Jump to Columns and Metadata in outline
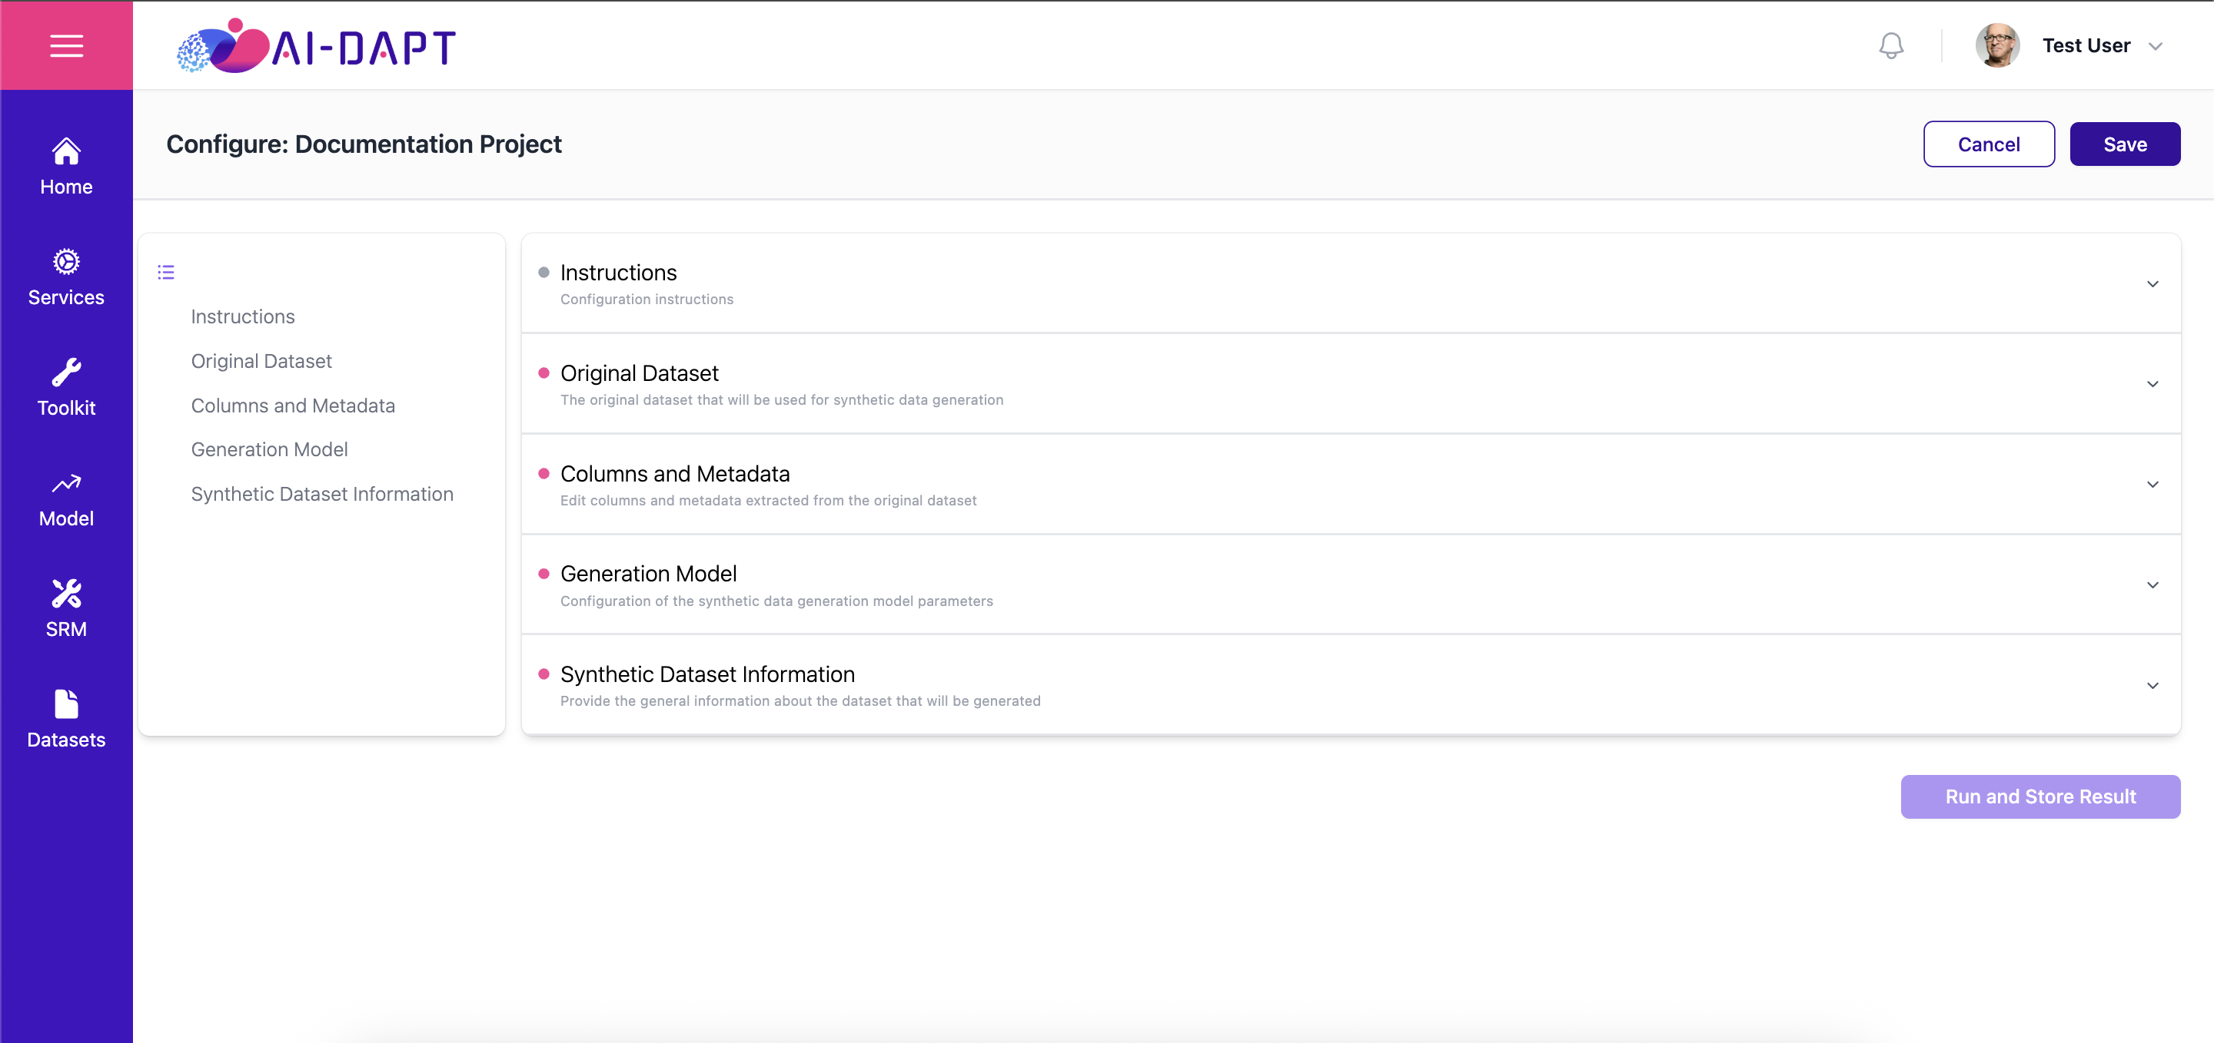This screenshot has width=2214, height=1043. click(293, 406)
